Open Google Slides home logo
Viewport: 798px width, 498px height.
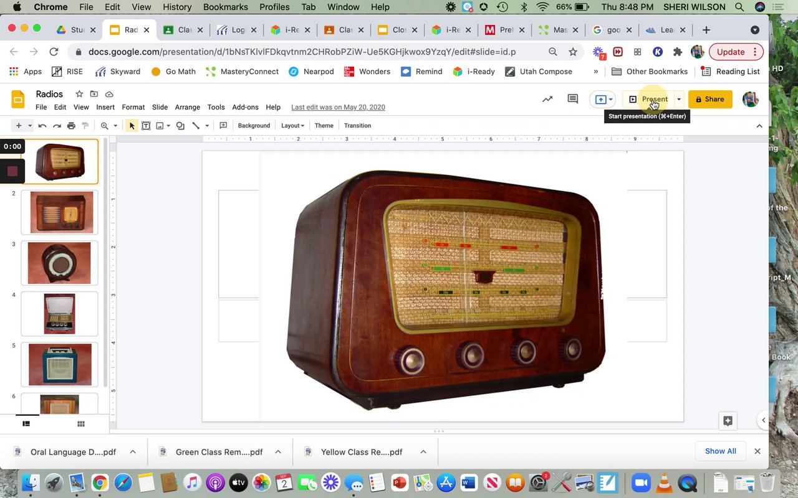(x=18, y=100)
